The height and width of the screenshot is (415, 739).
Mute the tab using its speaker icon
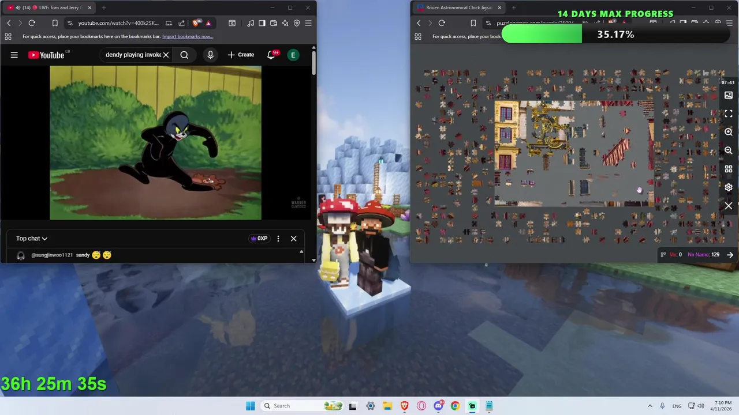point(18,7)
